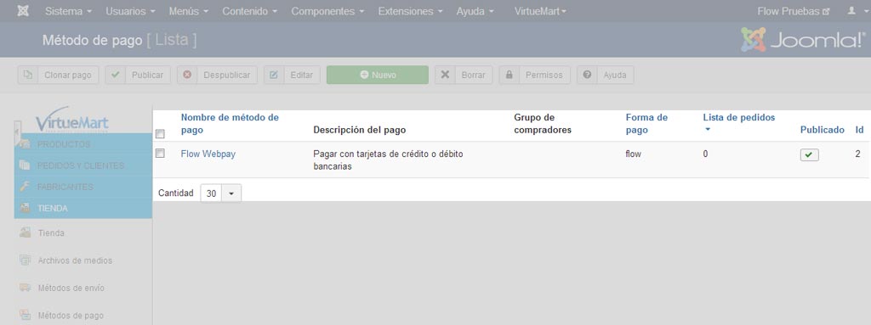Check the Flow Webpay row checkbox
The height and width of the screenshot is (325, 871).
point(160,153)
